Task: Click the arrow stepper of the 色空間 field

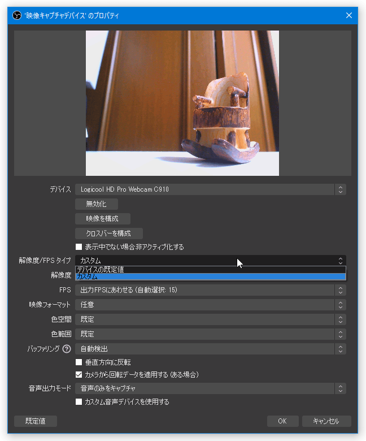Action: coord(341,319)
